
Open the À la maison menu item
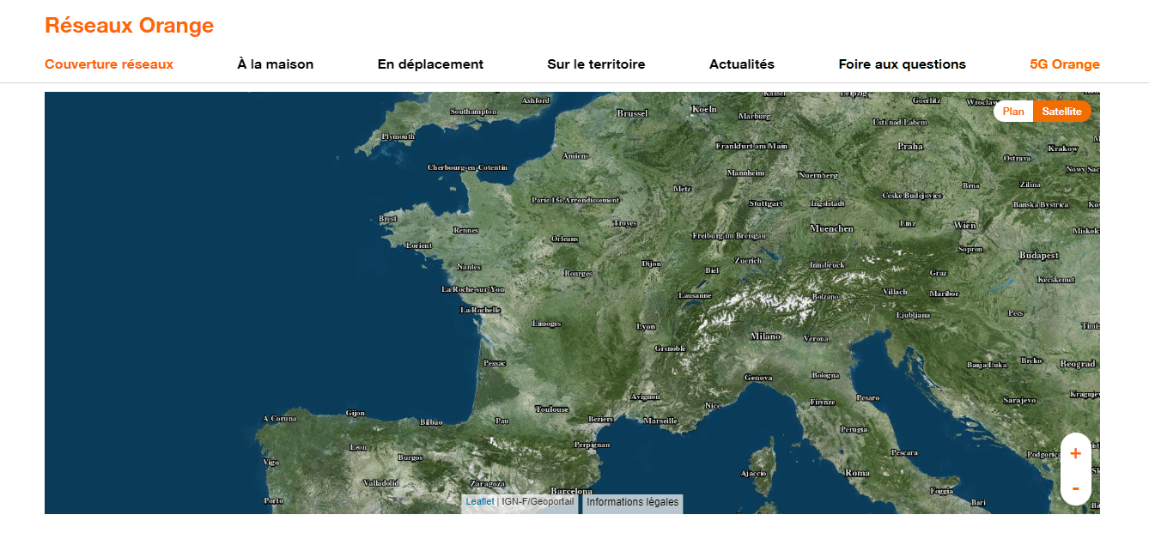(x=276, y=64)
